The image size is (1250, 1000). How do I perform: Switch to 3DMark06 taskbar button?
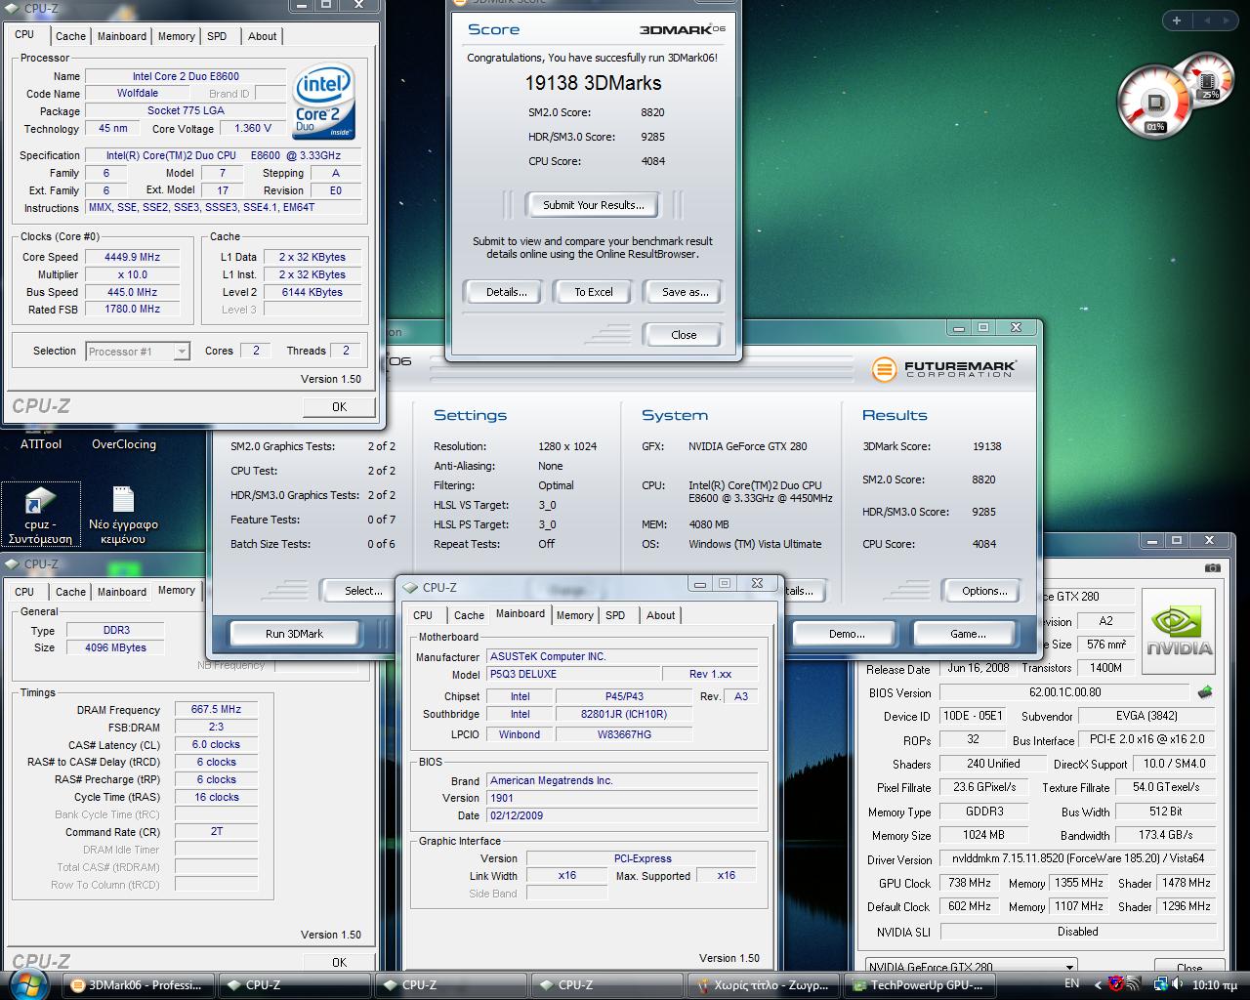tap(138, 985)
